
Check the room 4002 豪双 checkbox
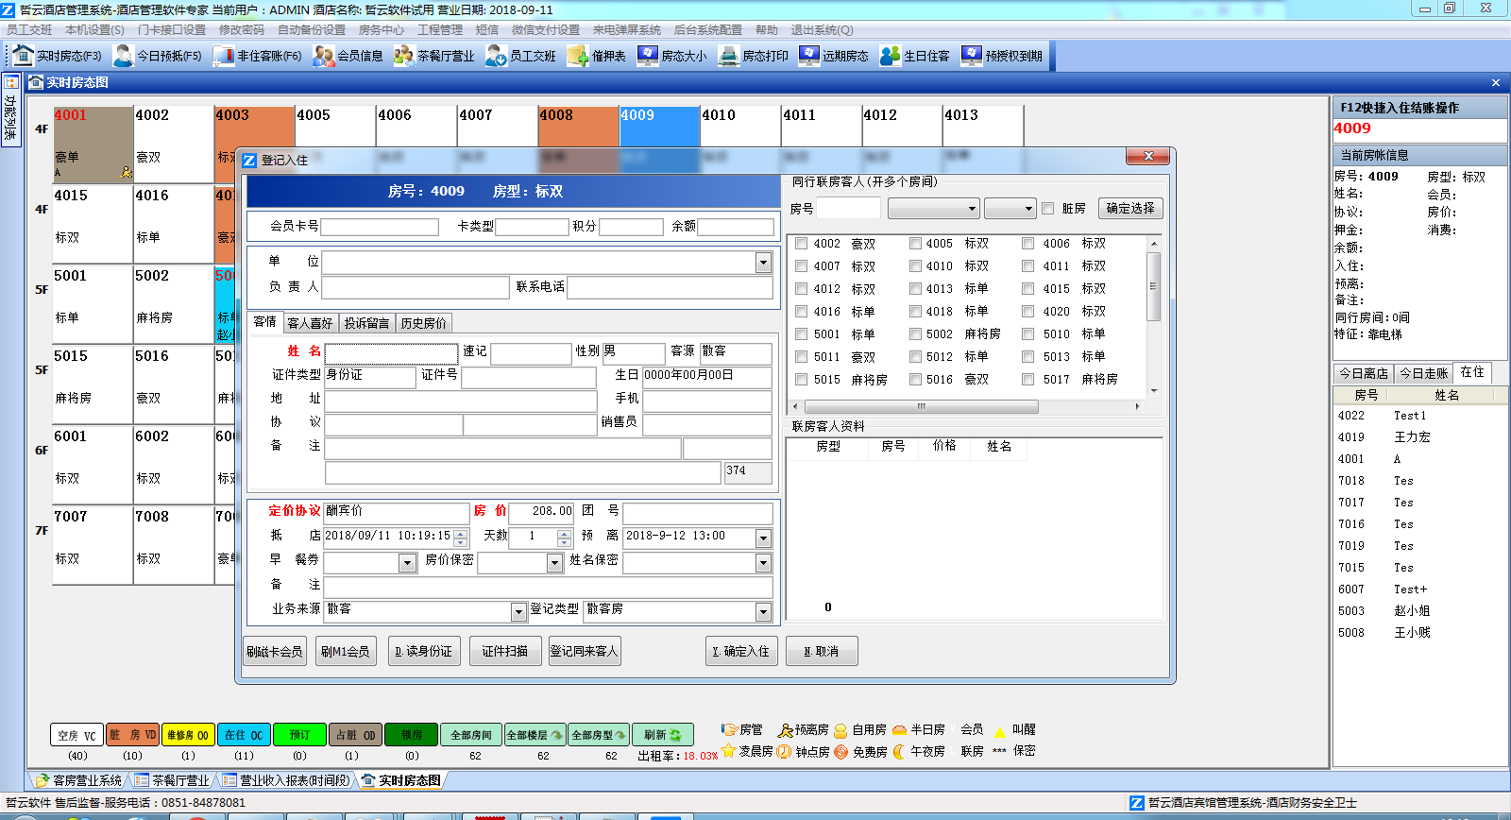pos(802,244)
